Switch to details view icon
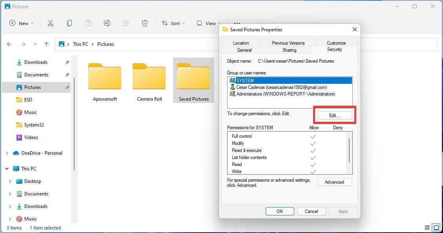Screen dimensions: 443x233 coord(427,228)
